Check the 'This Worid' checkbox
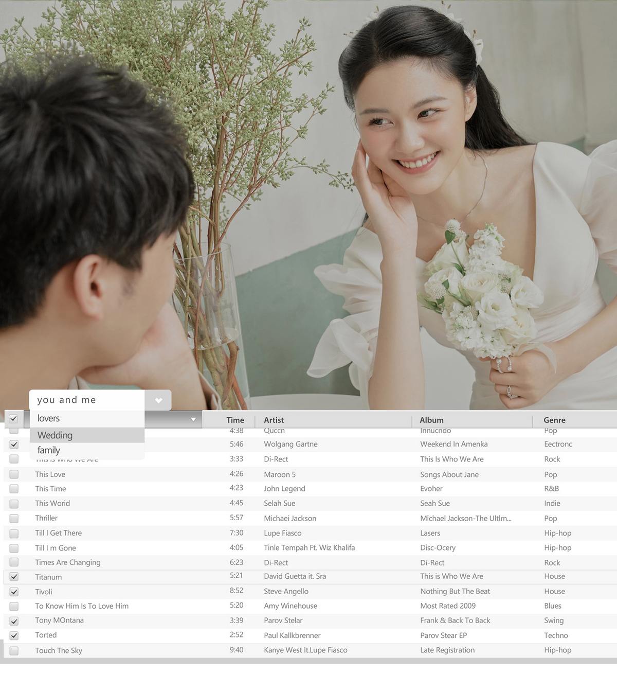 [x=14, y=504]
